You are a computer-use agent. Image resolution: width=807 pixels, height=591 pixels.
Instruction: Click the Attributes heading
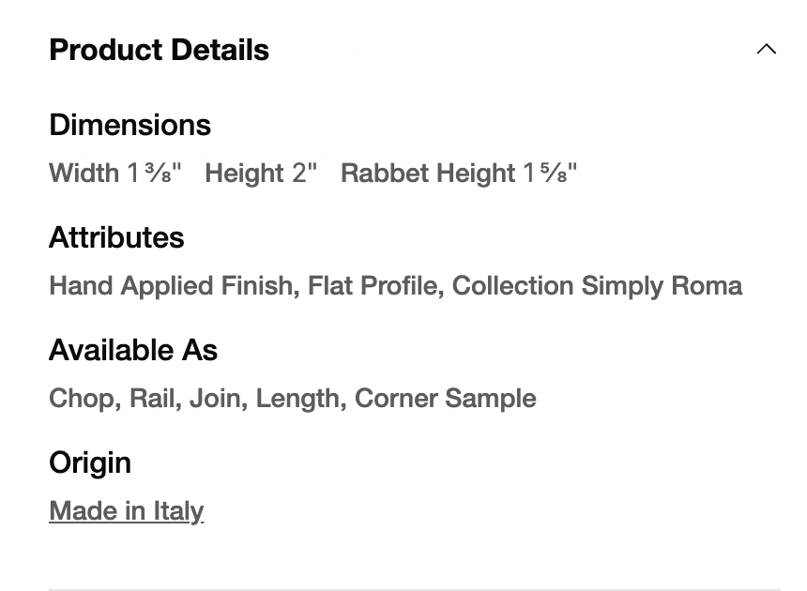pyautogui.click(x=116, y=237)
